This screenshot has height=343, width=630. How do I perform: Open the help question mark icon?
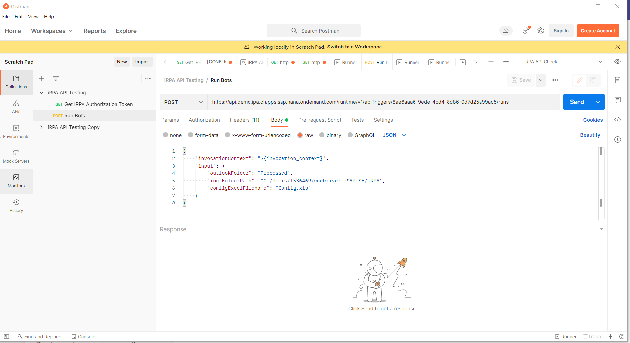pos(622,337)
